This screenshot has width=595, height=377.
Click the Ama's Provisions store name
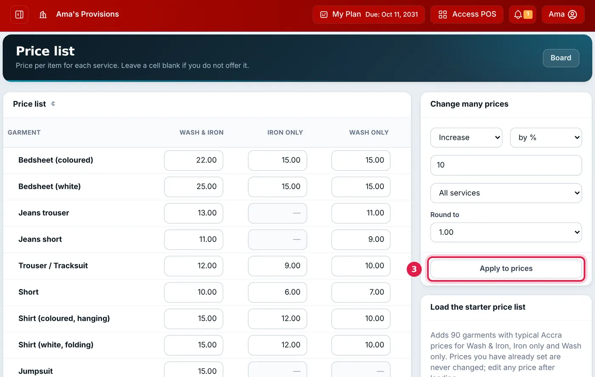click(x=88, y=14)
